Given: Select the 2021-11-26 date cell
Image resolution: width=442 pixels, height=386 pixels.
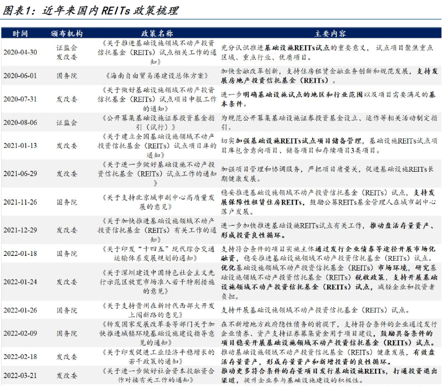Looking at the screenshot, I should coord(20,202).
